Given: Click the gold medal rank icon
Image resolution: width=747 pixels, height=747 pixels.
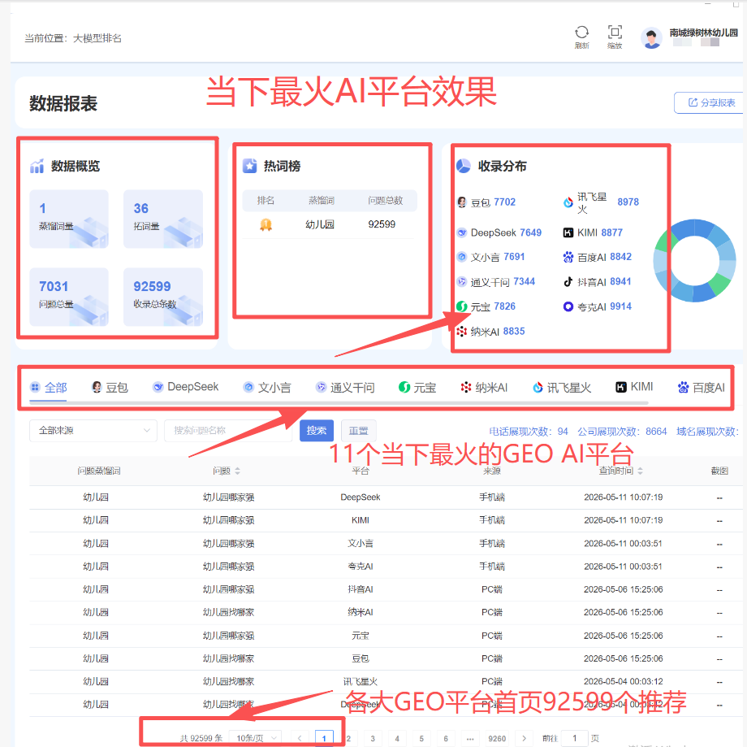Looking at the screenshot, I should (266, 224).
